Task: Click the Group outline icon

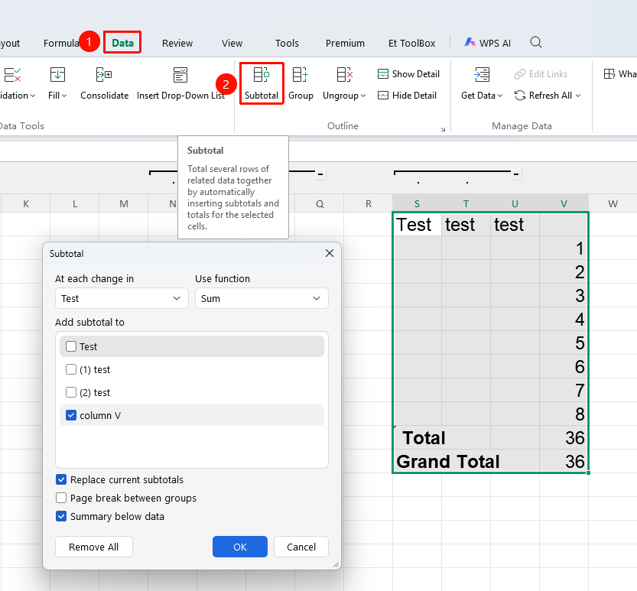Action: click(301, 75)
